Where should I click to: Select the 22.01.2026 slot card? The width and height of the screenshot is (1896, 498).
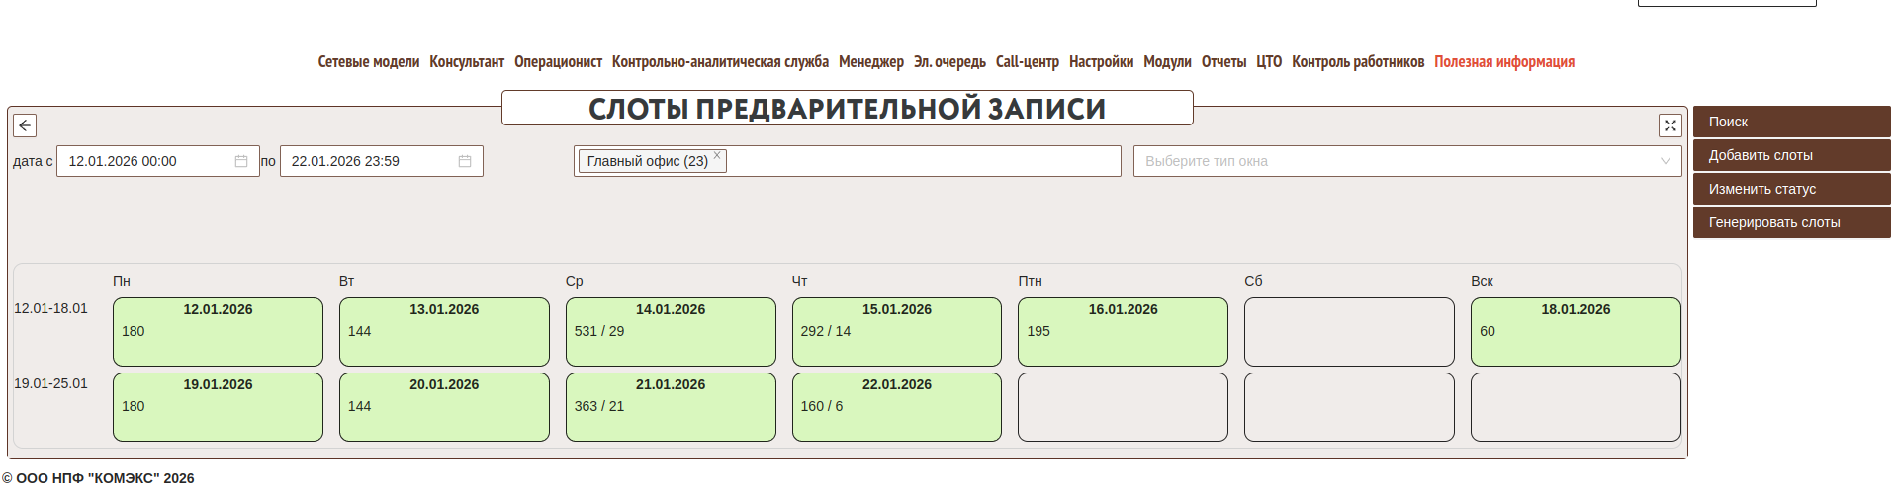click(896, 407)
